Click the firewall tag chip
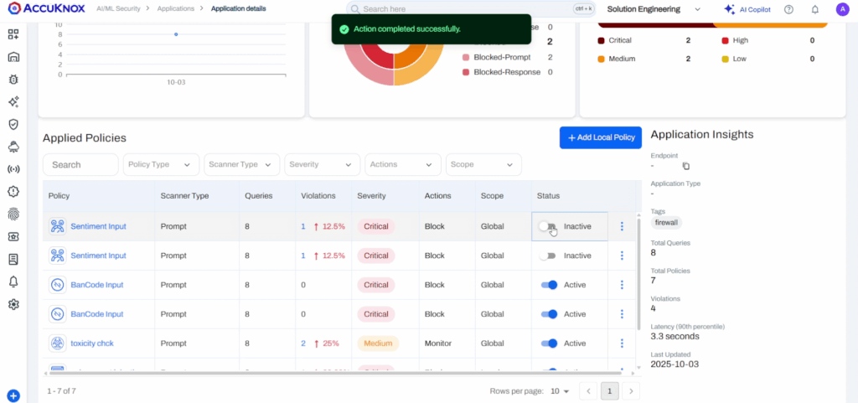This screenshot has width=858, height=403. pos(666,223)
